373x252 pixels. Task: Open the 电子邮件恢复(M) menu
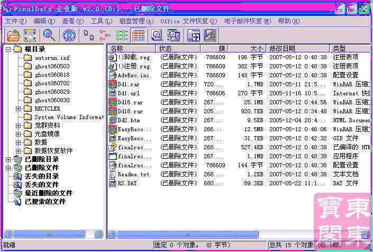(248, 21)
